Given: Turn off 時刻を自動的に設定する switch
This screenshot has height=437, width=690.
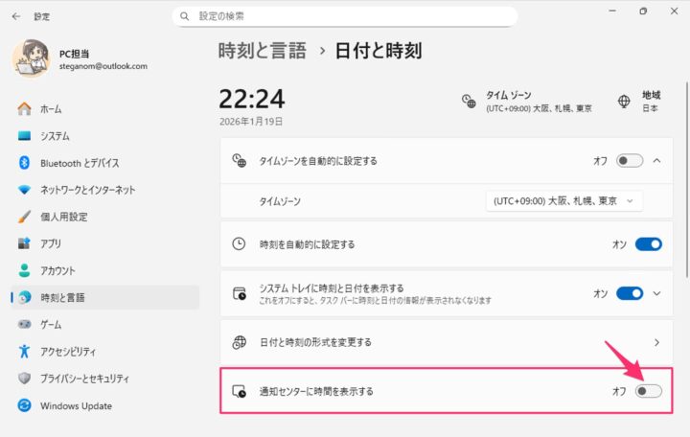Looking at the screenshot, I should pyautogui.click(x=648, y=244).
